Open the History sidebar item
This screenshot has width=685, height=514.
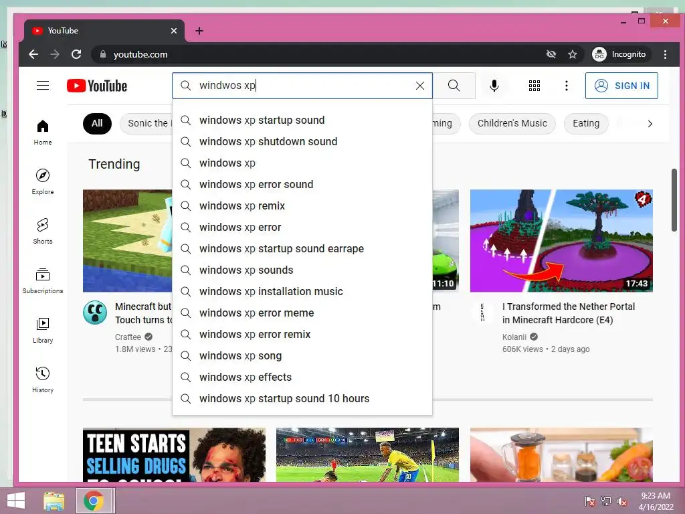click(43, 380)
